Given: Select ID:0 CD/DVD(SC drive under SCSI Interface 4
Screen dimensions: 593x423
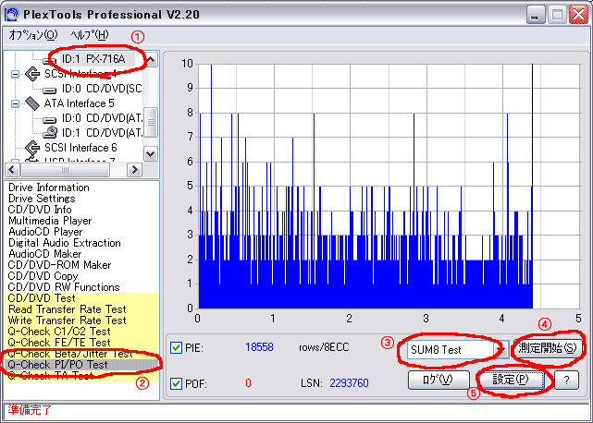Looking at the screenshot, I should (102, 89).
